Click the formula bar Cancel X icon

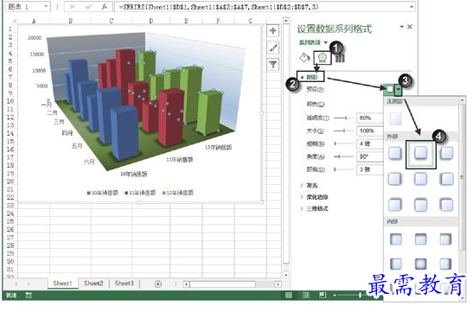coord(72,7)
